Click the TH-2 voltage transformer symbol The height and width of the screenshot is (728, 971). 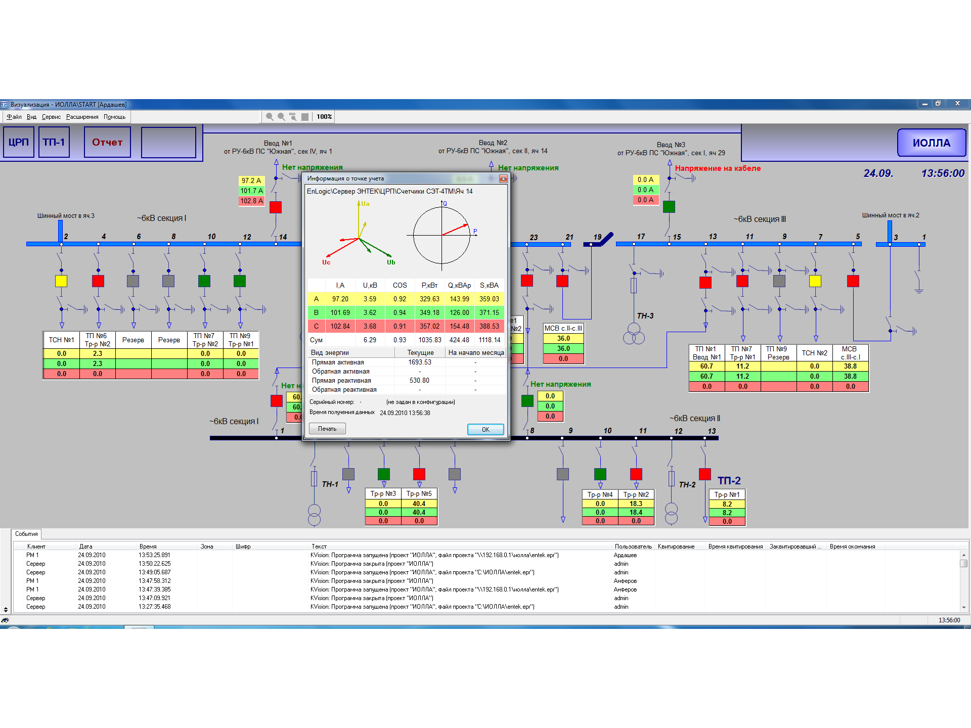(x=672, y=514)
